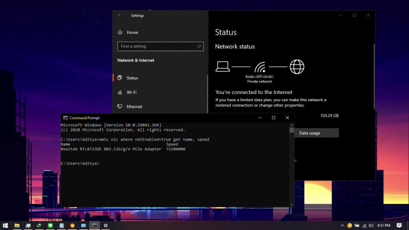Click the "Realtek RTL8723DE 802.11b/g/n PCIe Adapter" text
The image size is (409, 230).
pos(111,149)
